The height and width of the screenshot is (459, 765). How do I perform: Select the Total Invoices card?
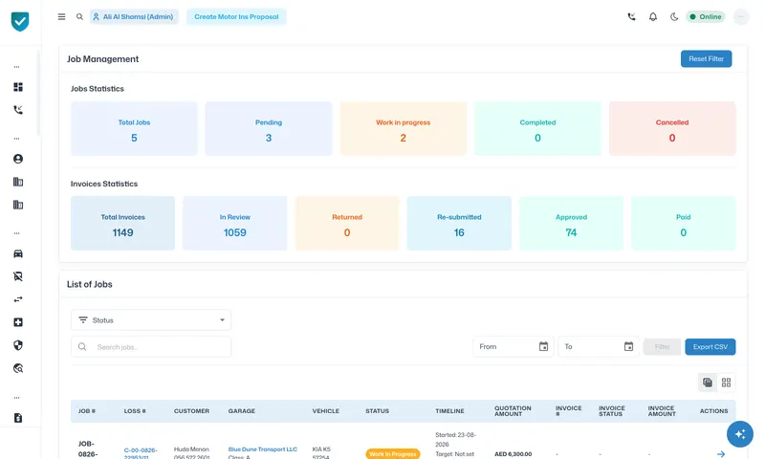tap(123, 224)
